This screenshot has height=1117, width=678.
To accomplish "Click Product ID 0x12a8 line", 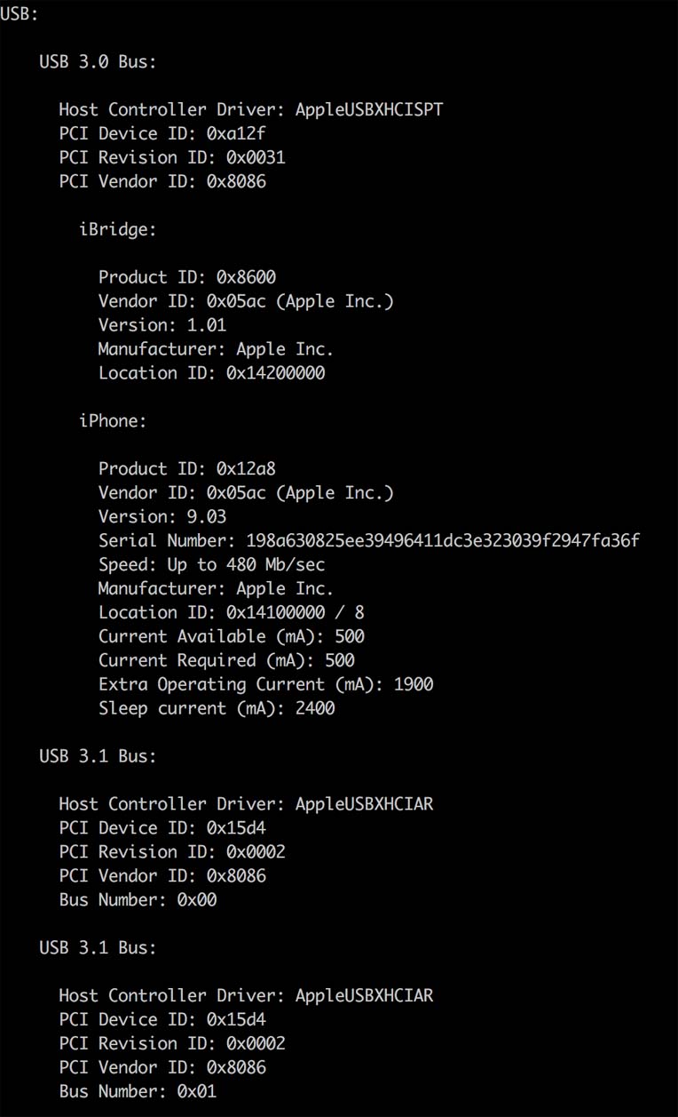I will pyautogui.click(x=186, y=469).
